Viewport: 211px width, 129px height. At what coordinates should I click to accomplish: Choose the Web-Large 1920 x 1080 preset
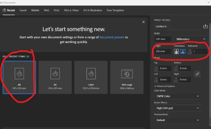[127, 78]
